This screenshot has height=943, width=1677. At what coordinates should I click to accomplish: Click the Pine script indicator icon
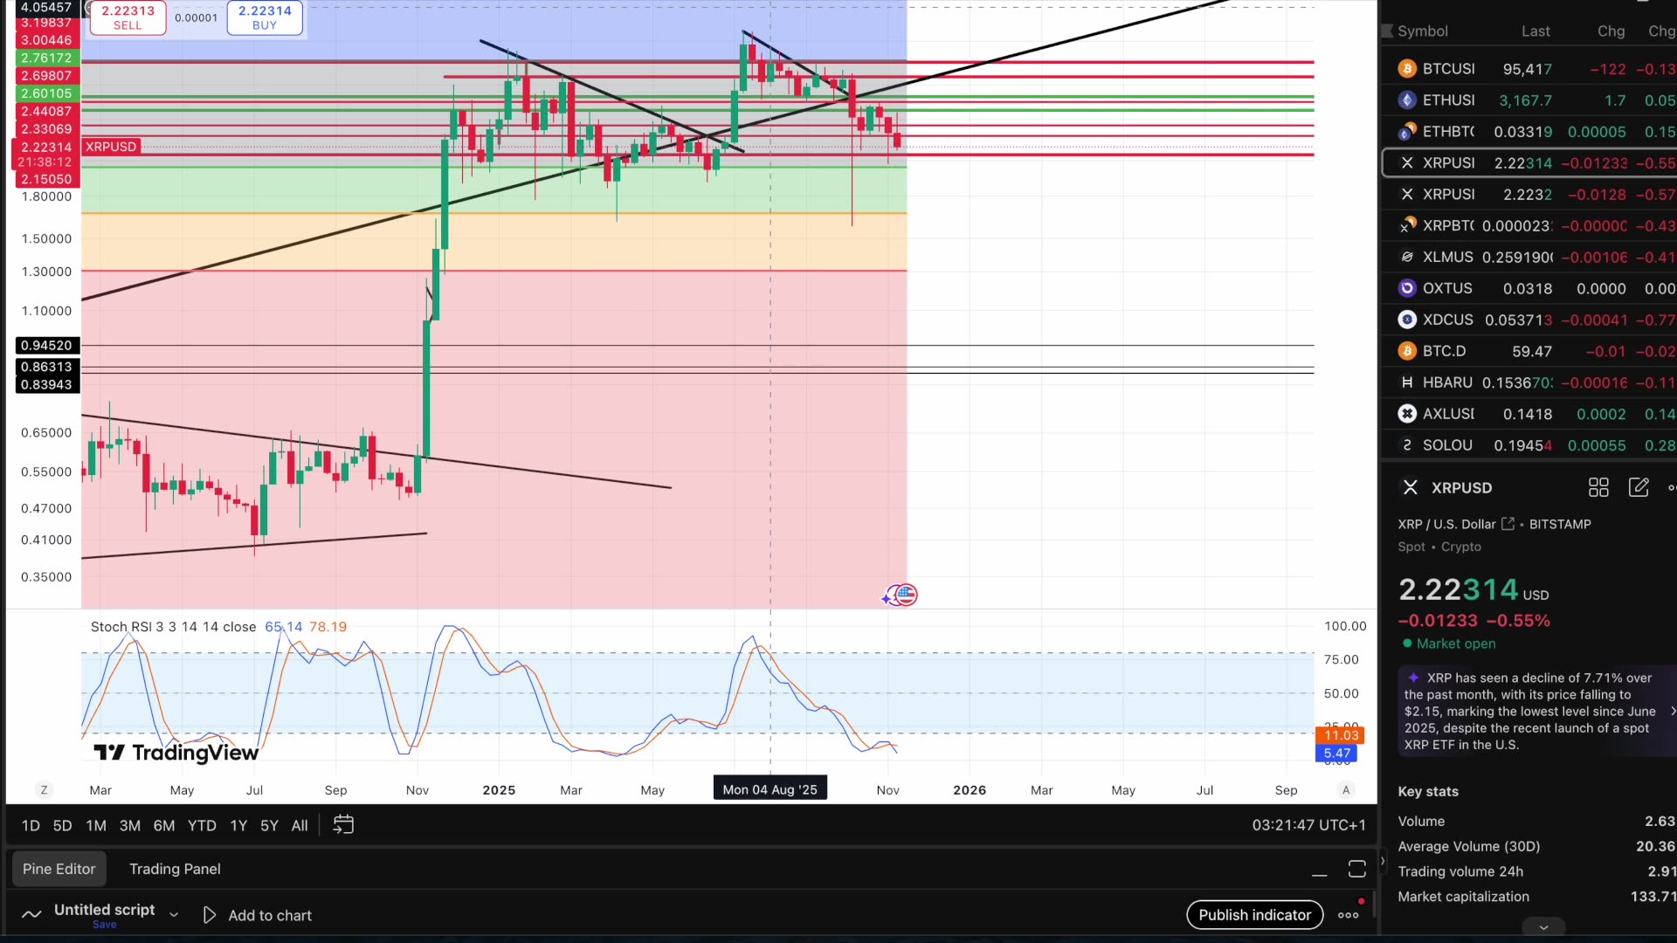click(31, 914)
